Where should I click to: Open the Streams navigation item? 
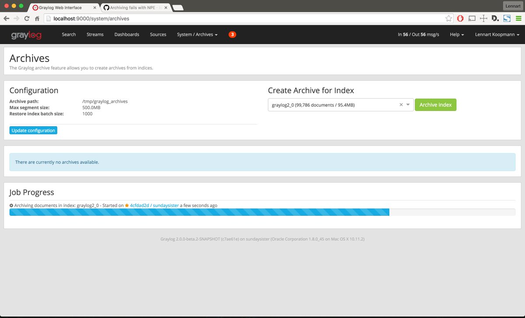tap(95, 35)
